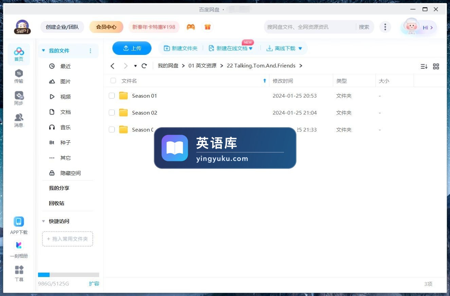This screenshot has height=296, width=450.
Task: Click the storage usage progress bar
Action: [x=69, y=275]
